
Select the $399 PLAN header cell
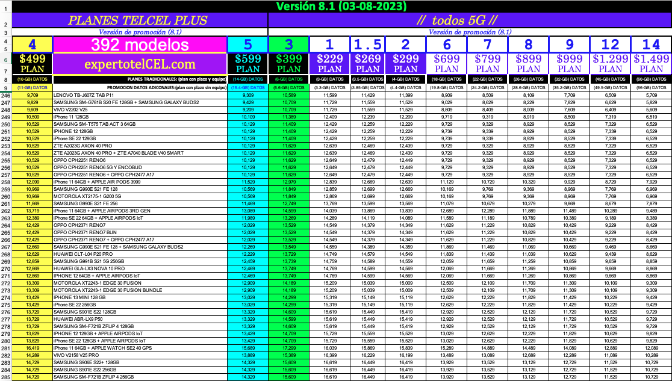coord(288,64)
